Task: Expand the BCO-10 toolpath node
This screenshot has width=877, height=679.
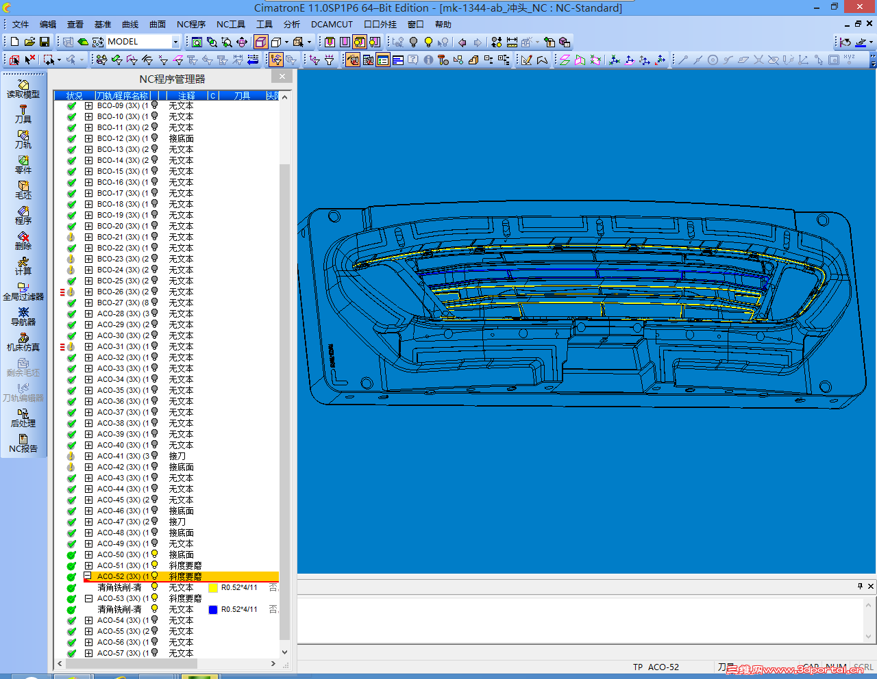Action: [88, 116]
